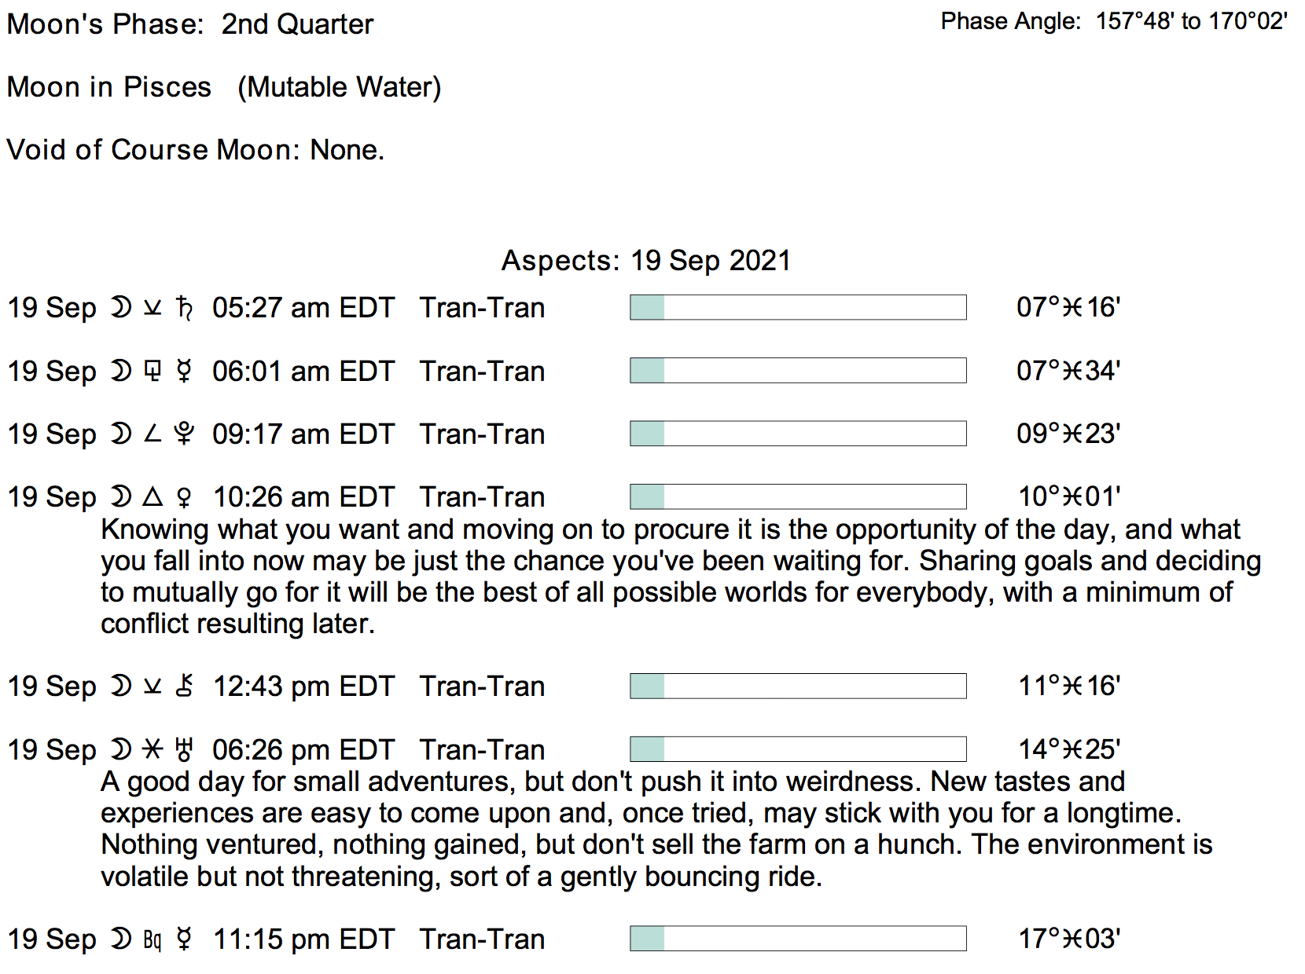1305x974 pixels.
Task: Click the Moon crescent in the 11:15 pm row
Action: 120,939
